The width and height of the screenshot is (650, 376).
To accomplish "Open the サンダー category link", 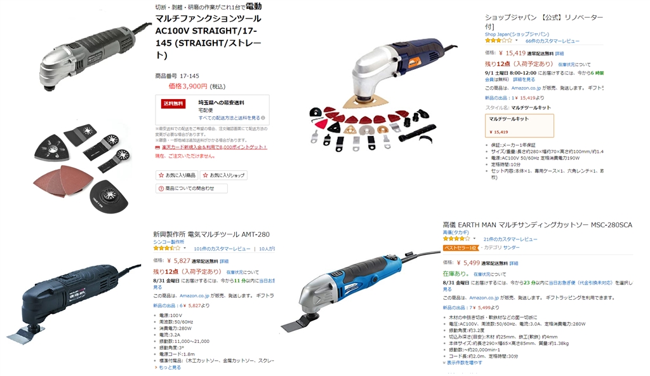I will tap(511, 248).
